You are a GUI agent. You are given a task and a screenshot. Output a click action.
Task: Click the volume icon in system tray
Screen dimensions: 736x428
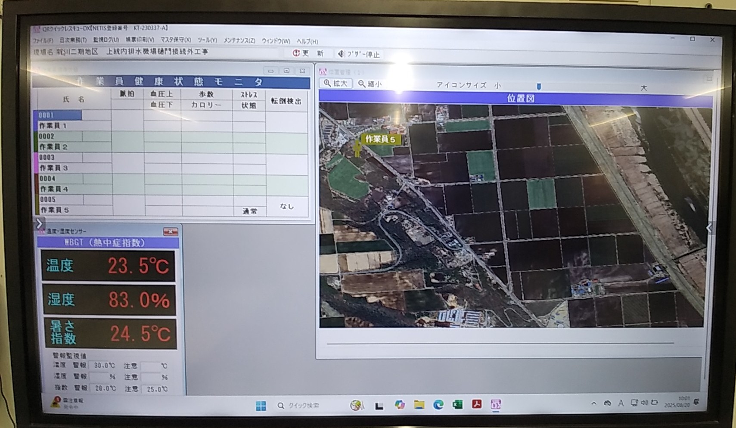pyautogui.click(x=644, y=403)
